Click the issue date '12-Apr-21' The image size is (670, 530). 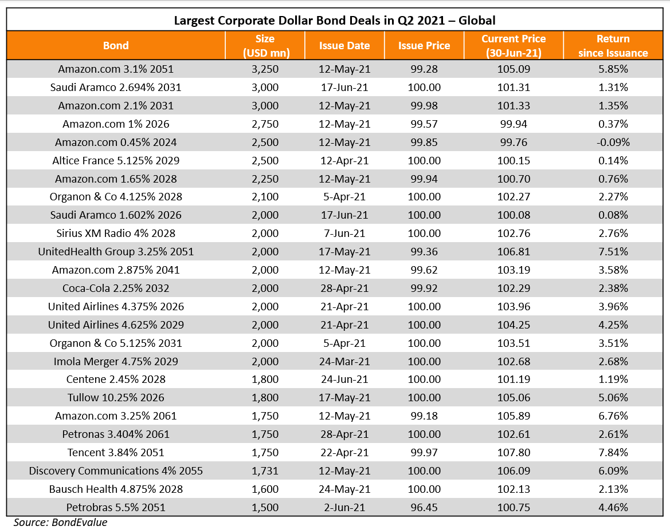point(344,161)
